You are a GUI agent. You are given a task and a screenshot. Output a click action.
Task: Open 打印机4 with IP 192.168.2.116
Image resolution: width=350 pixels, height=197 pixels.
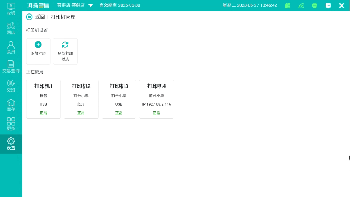[156, 99]
